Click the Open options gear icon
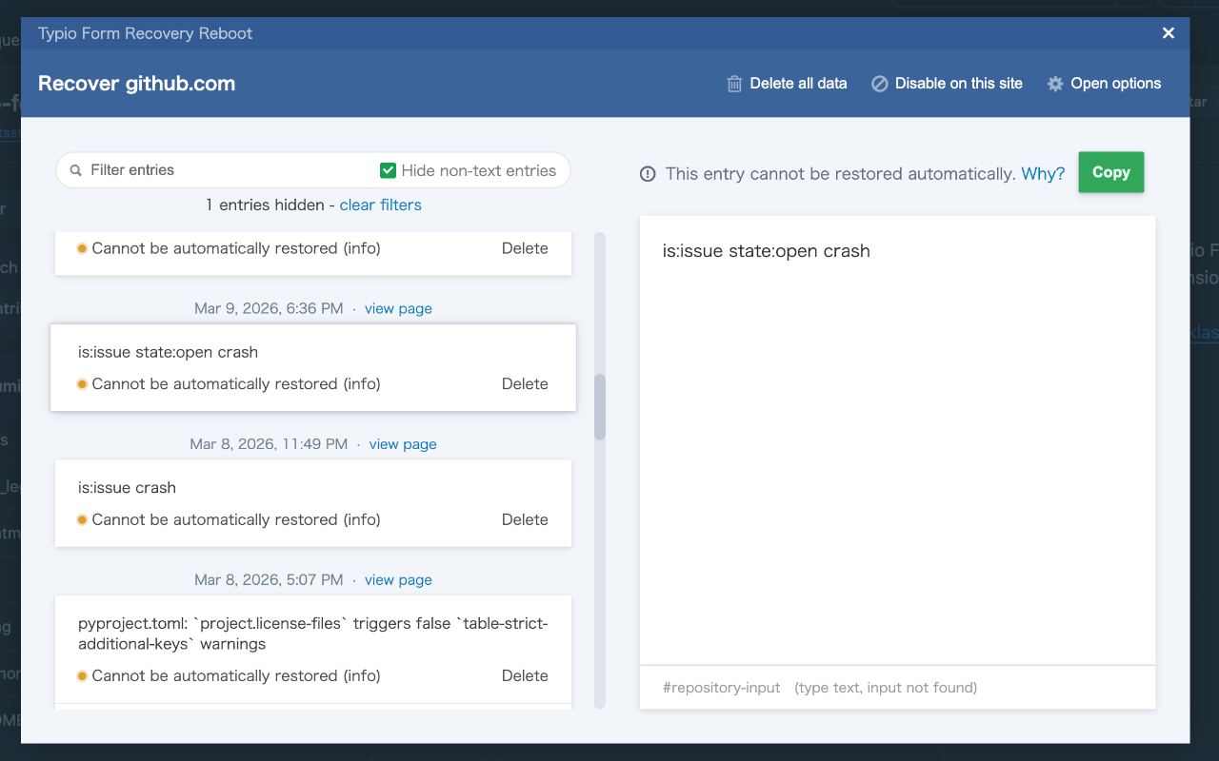The width and height of the screenshot is (1219, 761). tap(1055, 84)
